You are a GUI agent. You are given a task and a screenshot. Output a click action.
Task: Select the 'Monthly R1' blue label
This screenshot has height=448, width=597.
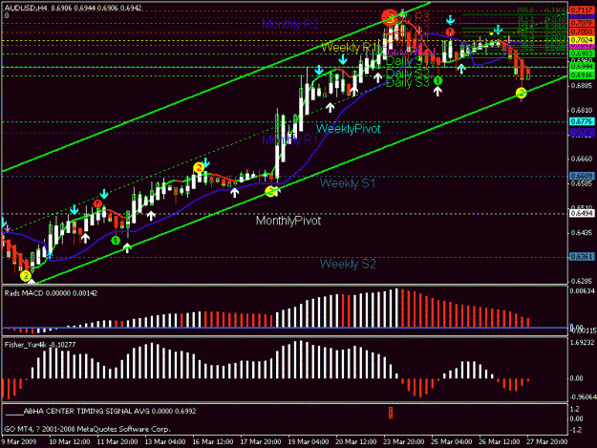point(289,140)
